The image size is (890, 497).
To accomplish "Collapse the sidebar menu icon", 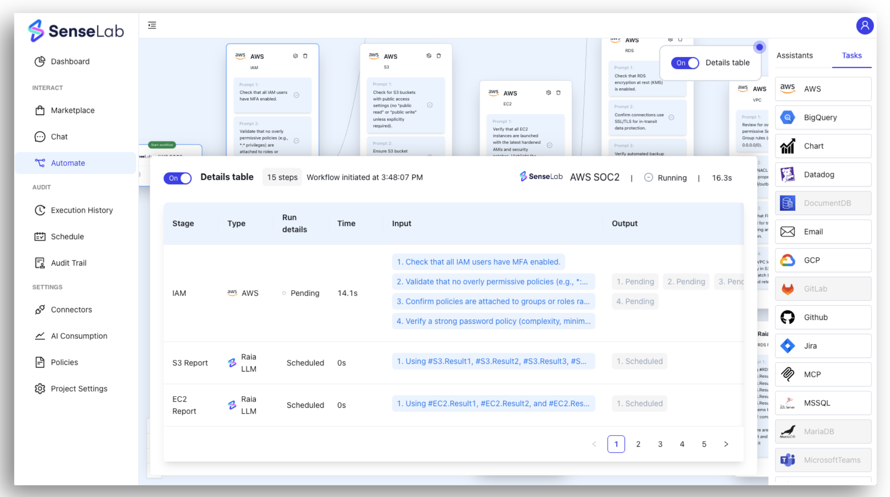I will [x=152, y=25].
